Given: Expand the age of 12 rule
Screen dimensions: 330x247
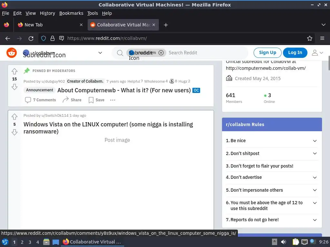Looking at the screenshot, I should point(315,203).
